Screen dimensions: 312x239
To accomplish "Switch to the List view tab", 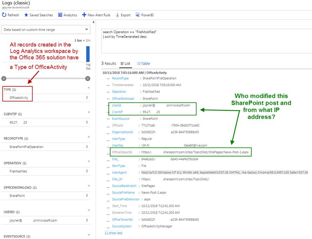I will point(125,64).
